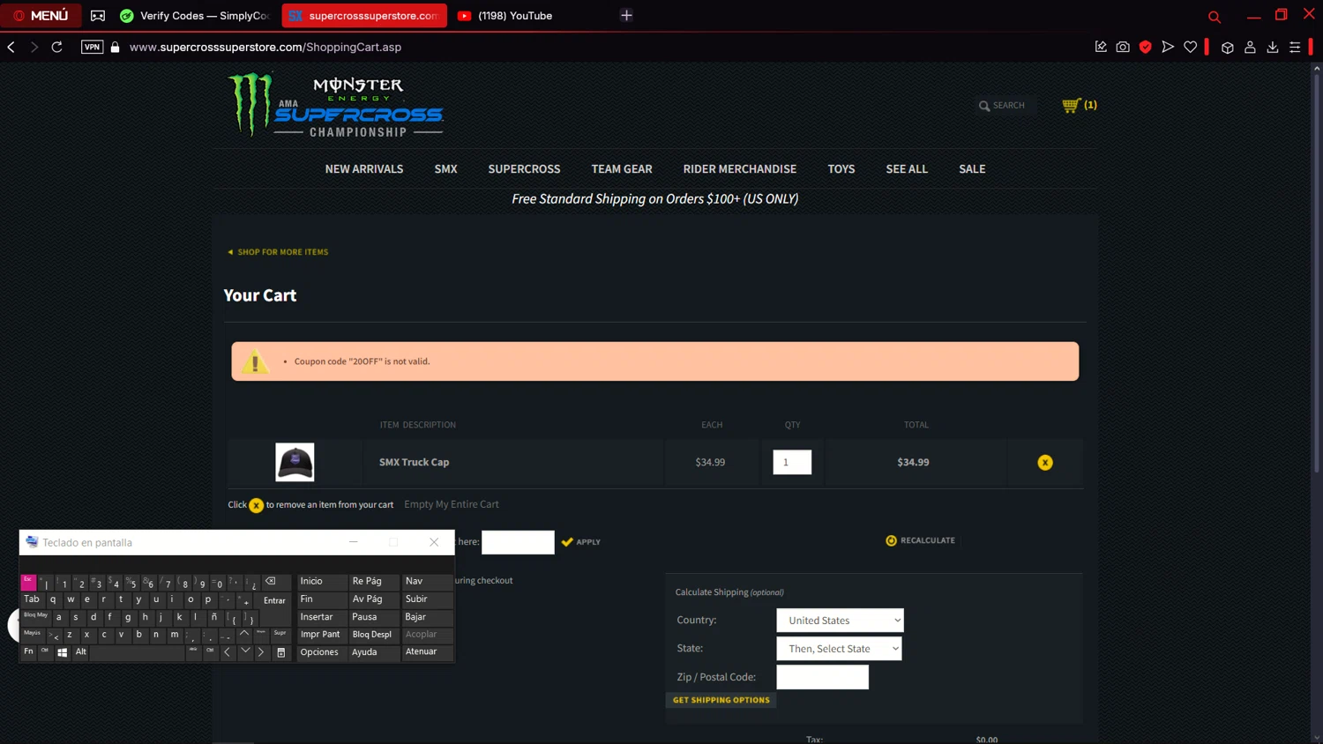1323x744 pixels.
Task: Click the quantity field for SMX Truck Cap
Action: click(x=792, y=462)
